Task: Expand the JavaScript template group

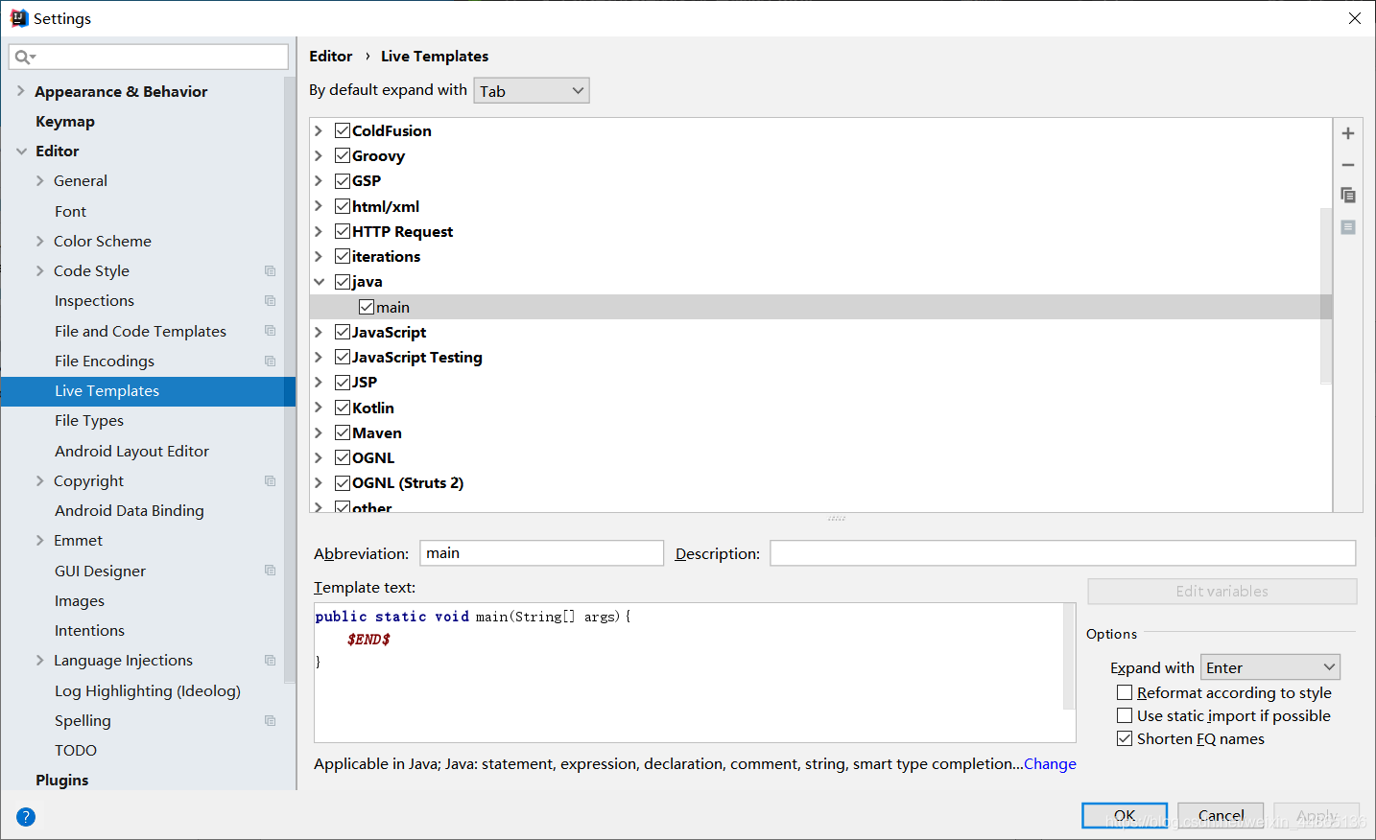Action: [320, 332]
